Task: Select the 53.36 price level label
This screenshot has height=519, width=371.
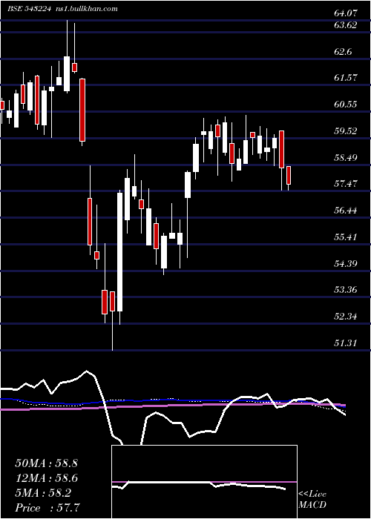Action: [346, 290]
